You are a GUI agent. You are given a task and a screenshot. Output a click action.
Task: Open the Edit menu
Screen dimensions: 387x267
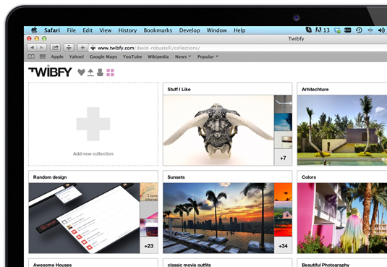tap(88, 30)
